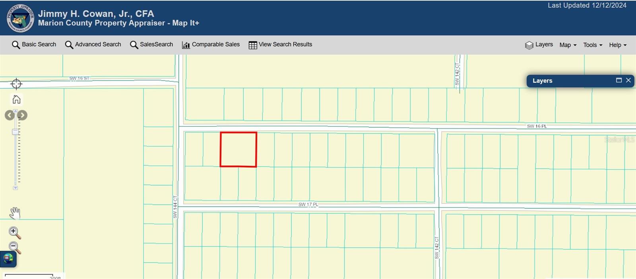The image size is (636, 279).
Task: Open the Tools dropdown menu
Action: pos(592,45)
